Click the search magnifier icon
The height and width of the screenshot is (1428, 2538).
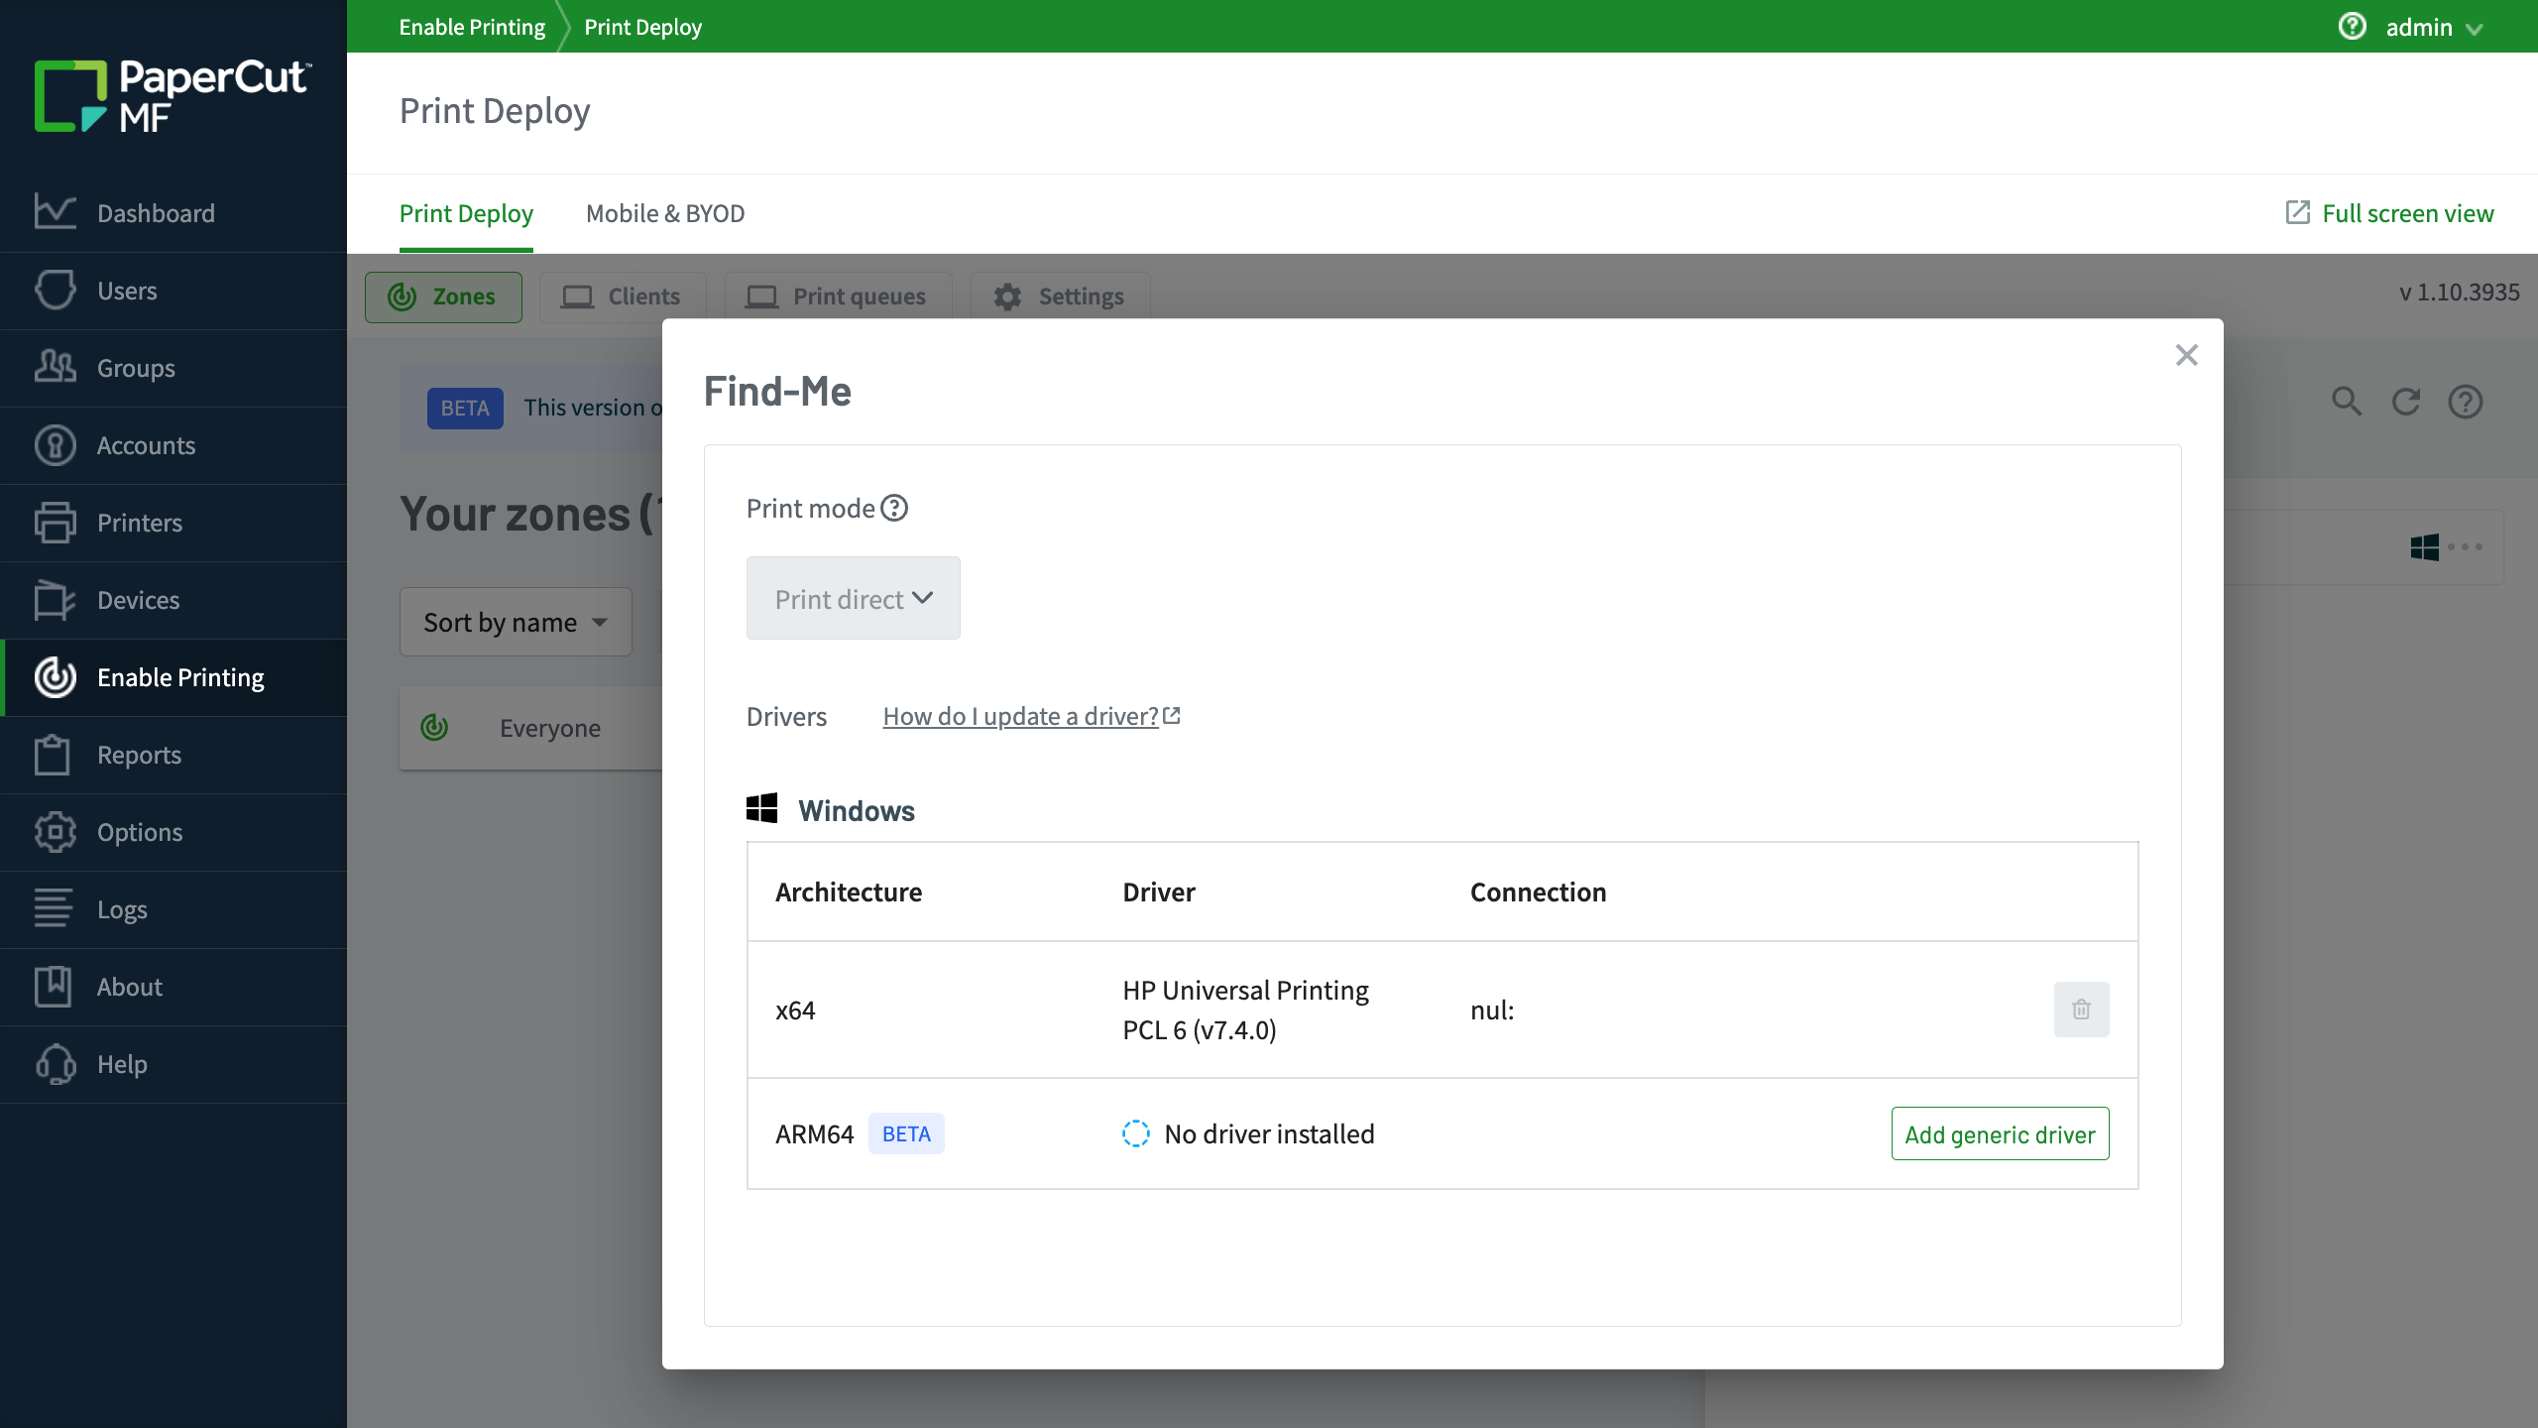pos(2347,402)
